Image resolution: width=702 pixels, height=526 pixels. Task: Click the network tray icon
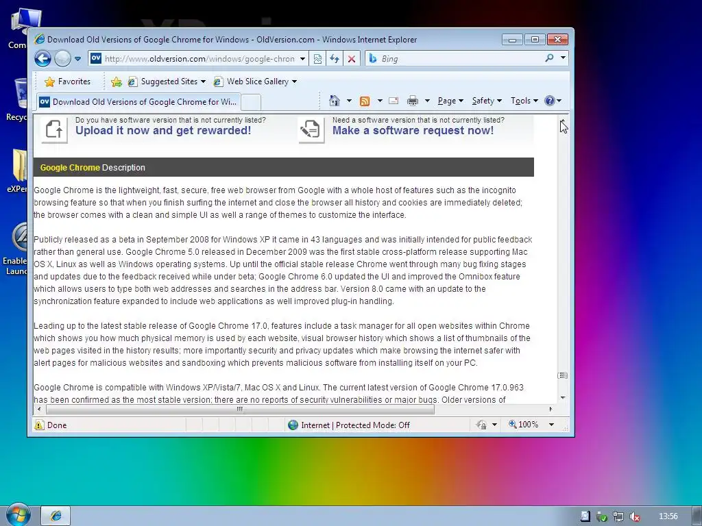(x=618, y=516)
